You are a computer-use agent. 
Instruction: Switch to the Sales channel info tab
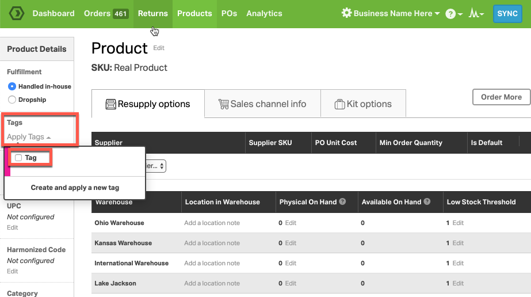click(x=262, y=104)
